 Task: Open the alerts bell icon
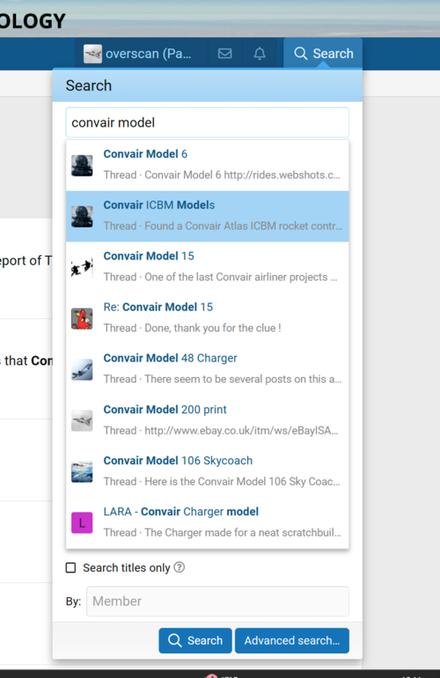pyautogui.click(x=260, y=54)
